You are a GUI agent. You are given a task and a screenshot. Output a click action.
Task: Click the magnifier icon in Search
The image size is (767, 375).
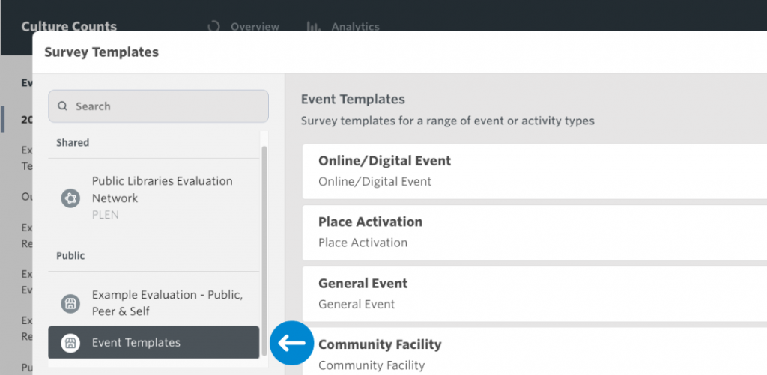(62, 106)
